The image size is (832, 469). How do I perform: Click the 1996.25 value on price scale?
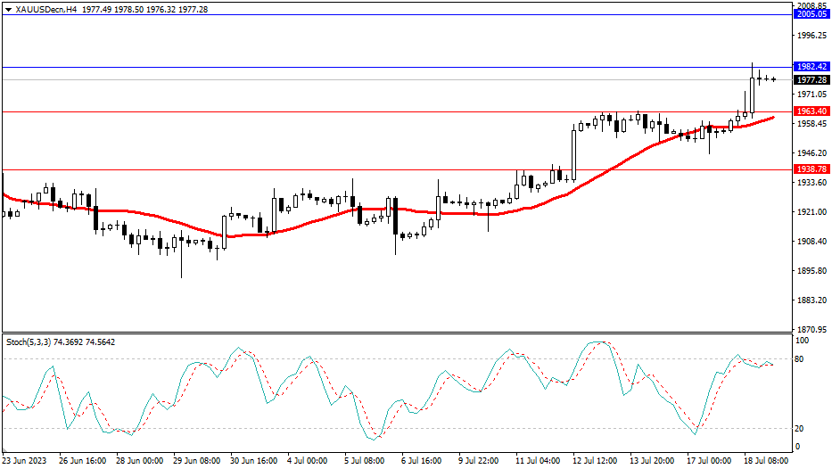811,36
